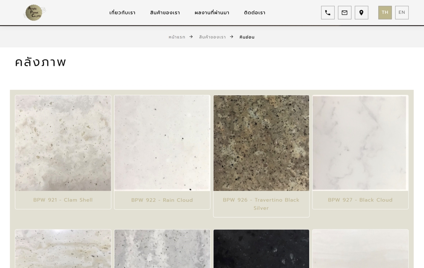Go to หน้าแรก in the breadcrumb

(177, 37)
